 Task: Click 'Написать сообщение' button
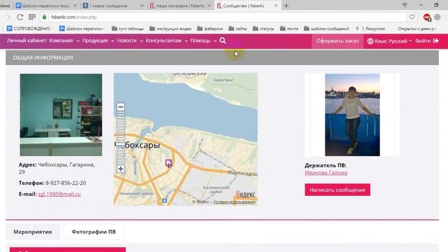pyautogui.click(x=337, y=190)
